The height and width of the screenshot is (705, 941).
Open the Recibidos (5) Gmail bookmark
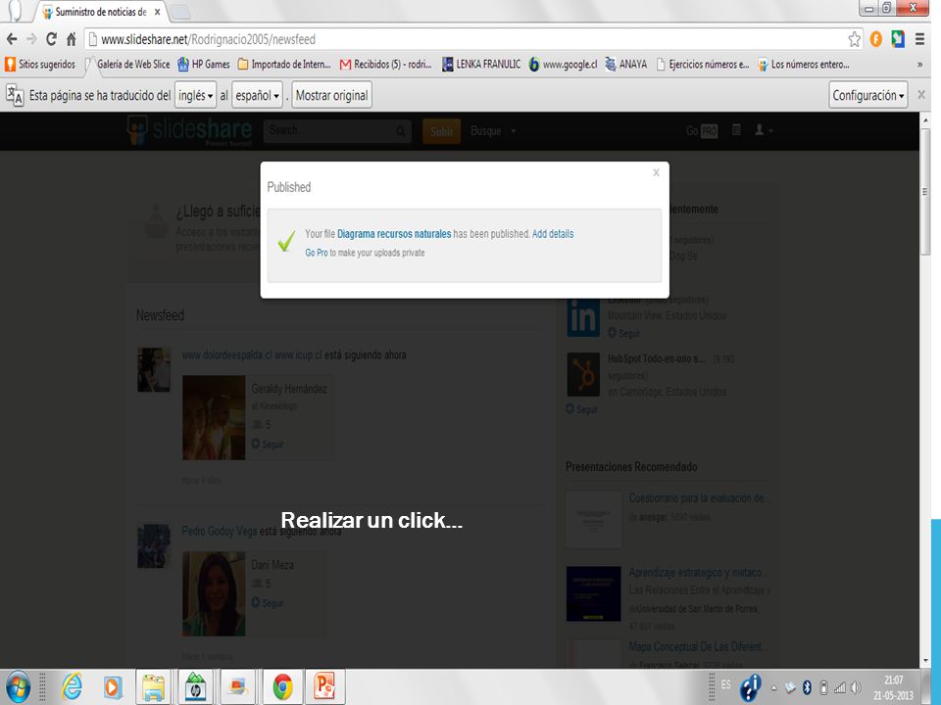click(x=386, y=65)
